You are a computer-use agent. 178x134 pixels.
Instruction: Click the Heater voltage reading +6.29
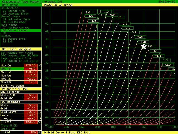31,115
